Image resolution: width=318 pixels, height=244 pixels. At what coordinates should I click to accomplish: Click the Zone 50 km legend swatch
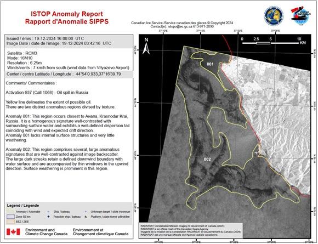10,217
